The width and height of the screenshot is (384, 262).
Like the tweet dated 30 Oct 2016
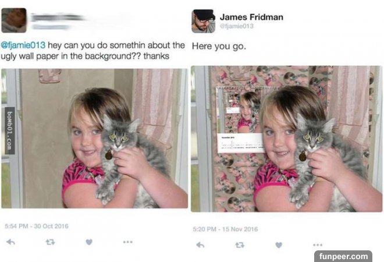tap(89, 242)
